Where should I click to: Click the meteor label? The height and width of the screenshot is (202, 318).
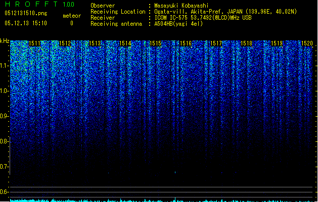pyautogui.click(x=72, y=16)
